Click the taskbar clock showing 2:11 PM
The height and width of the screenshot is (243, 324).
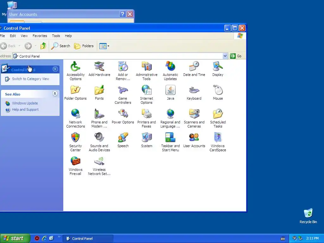pyautogui.click(x=312, y=239)
